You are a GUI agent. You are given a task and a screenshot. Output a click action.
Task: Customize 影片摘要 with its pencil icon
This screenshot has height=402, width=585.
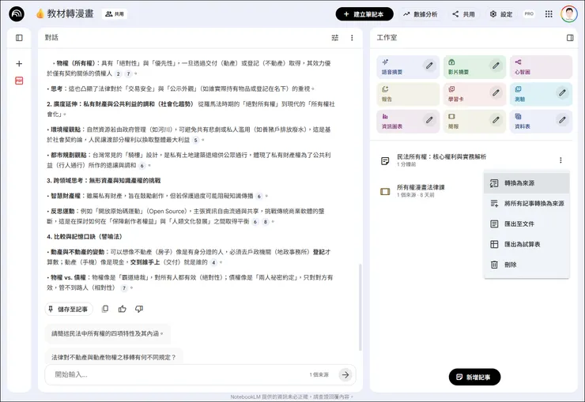(x=496, y=66)
